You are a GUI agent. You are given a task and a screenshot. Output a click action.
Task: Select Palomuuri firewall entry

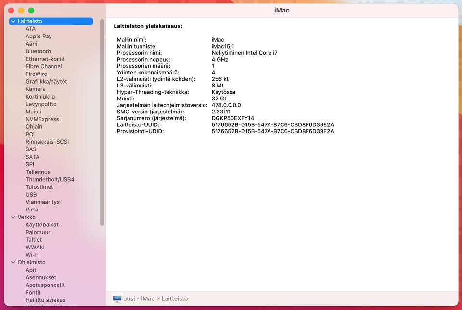click(x=38, y=232)
